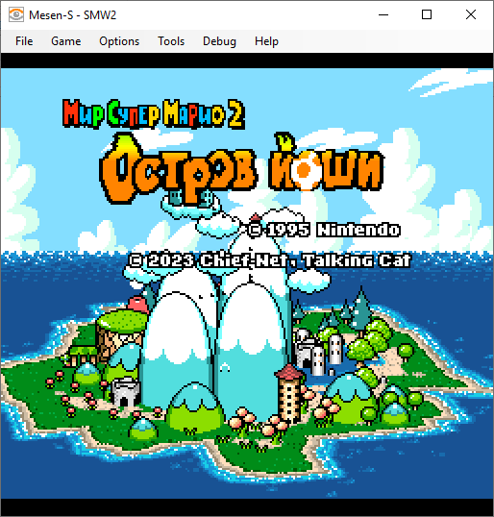Viewport: 494px width, 517px height.
Task: Maximize the Mesen-S window
Action: click(x=427, y=14)
